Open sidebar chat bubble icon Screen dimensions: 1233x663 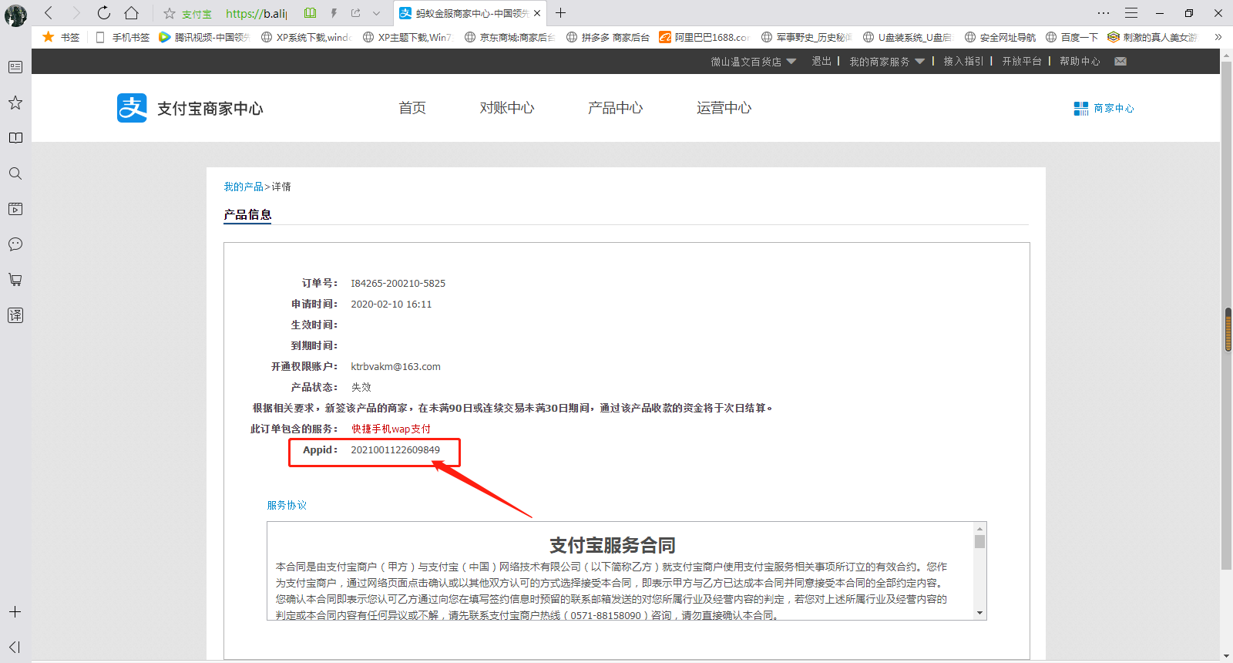click(x=15, y=244)
